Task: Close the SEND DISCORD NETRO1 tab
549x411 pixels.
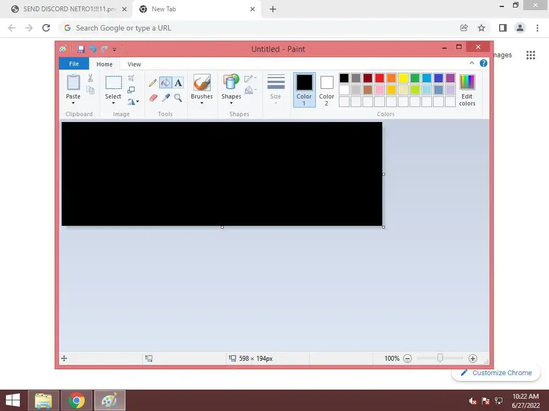Action: pyautogui.click(x=124, y=10)
